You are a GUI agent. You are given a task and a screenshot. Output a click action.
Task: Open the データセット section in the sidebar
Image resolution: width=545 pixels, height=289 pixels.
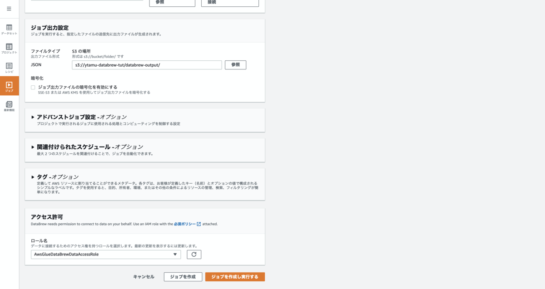(9, 27)
